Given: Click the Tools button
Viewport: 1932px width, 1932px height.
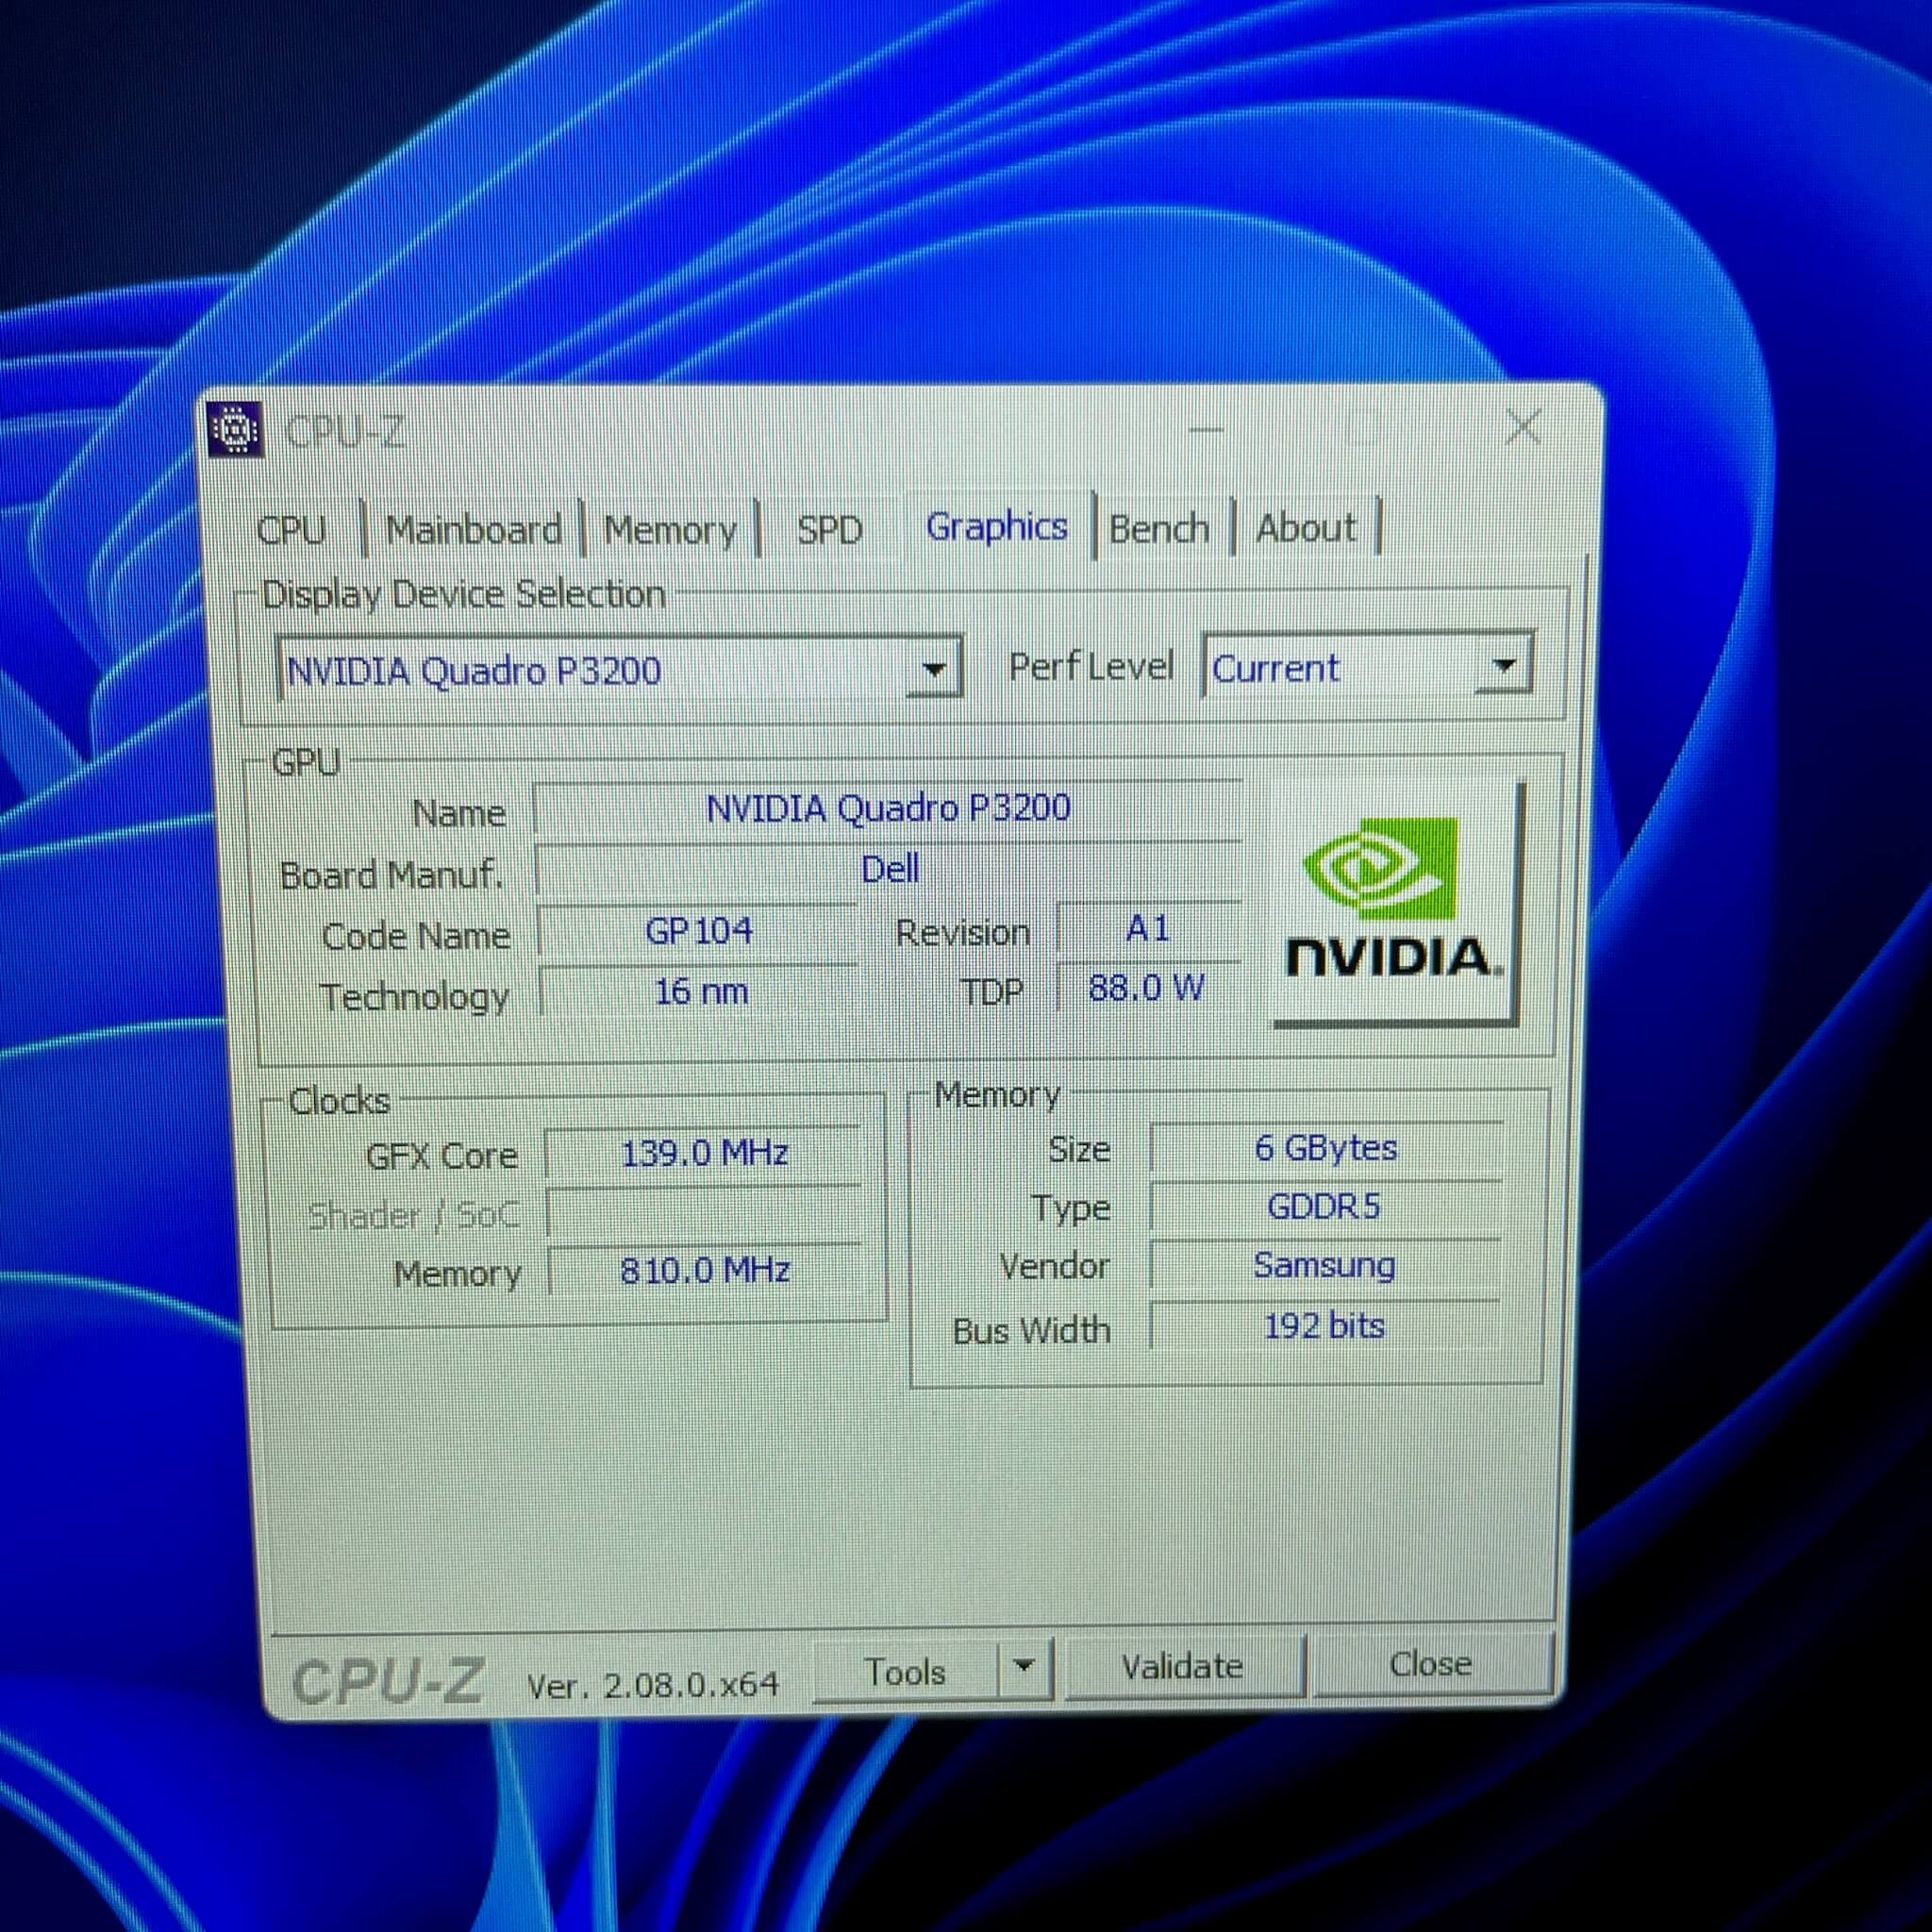Looking at the screenshot, I should point(905,1672).
